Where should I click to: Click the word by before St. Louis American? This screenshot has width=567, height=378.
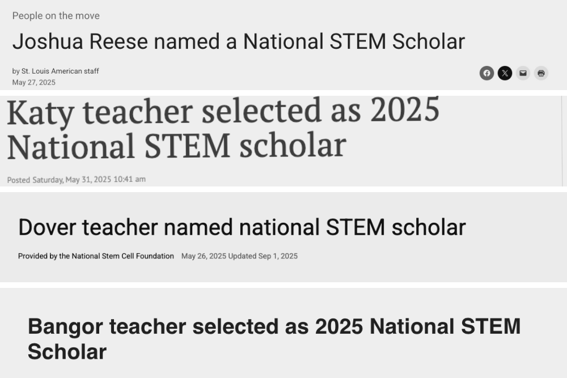tap(16, 71)
